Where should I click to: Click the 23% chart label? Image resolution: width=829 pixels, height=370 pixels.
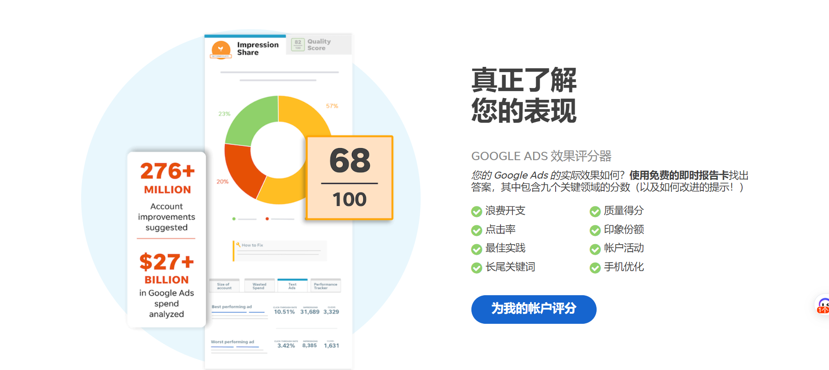224,114
